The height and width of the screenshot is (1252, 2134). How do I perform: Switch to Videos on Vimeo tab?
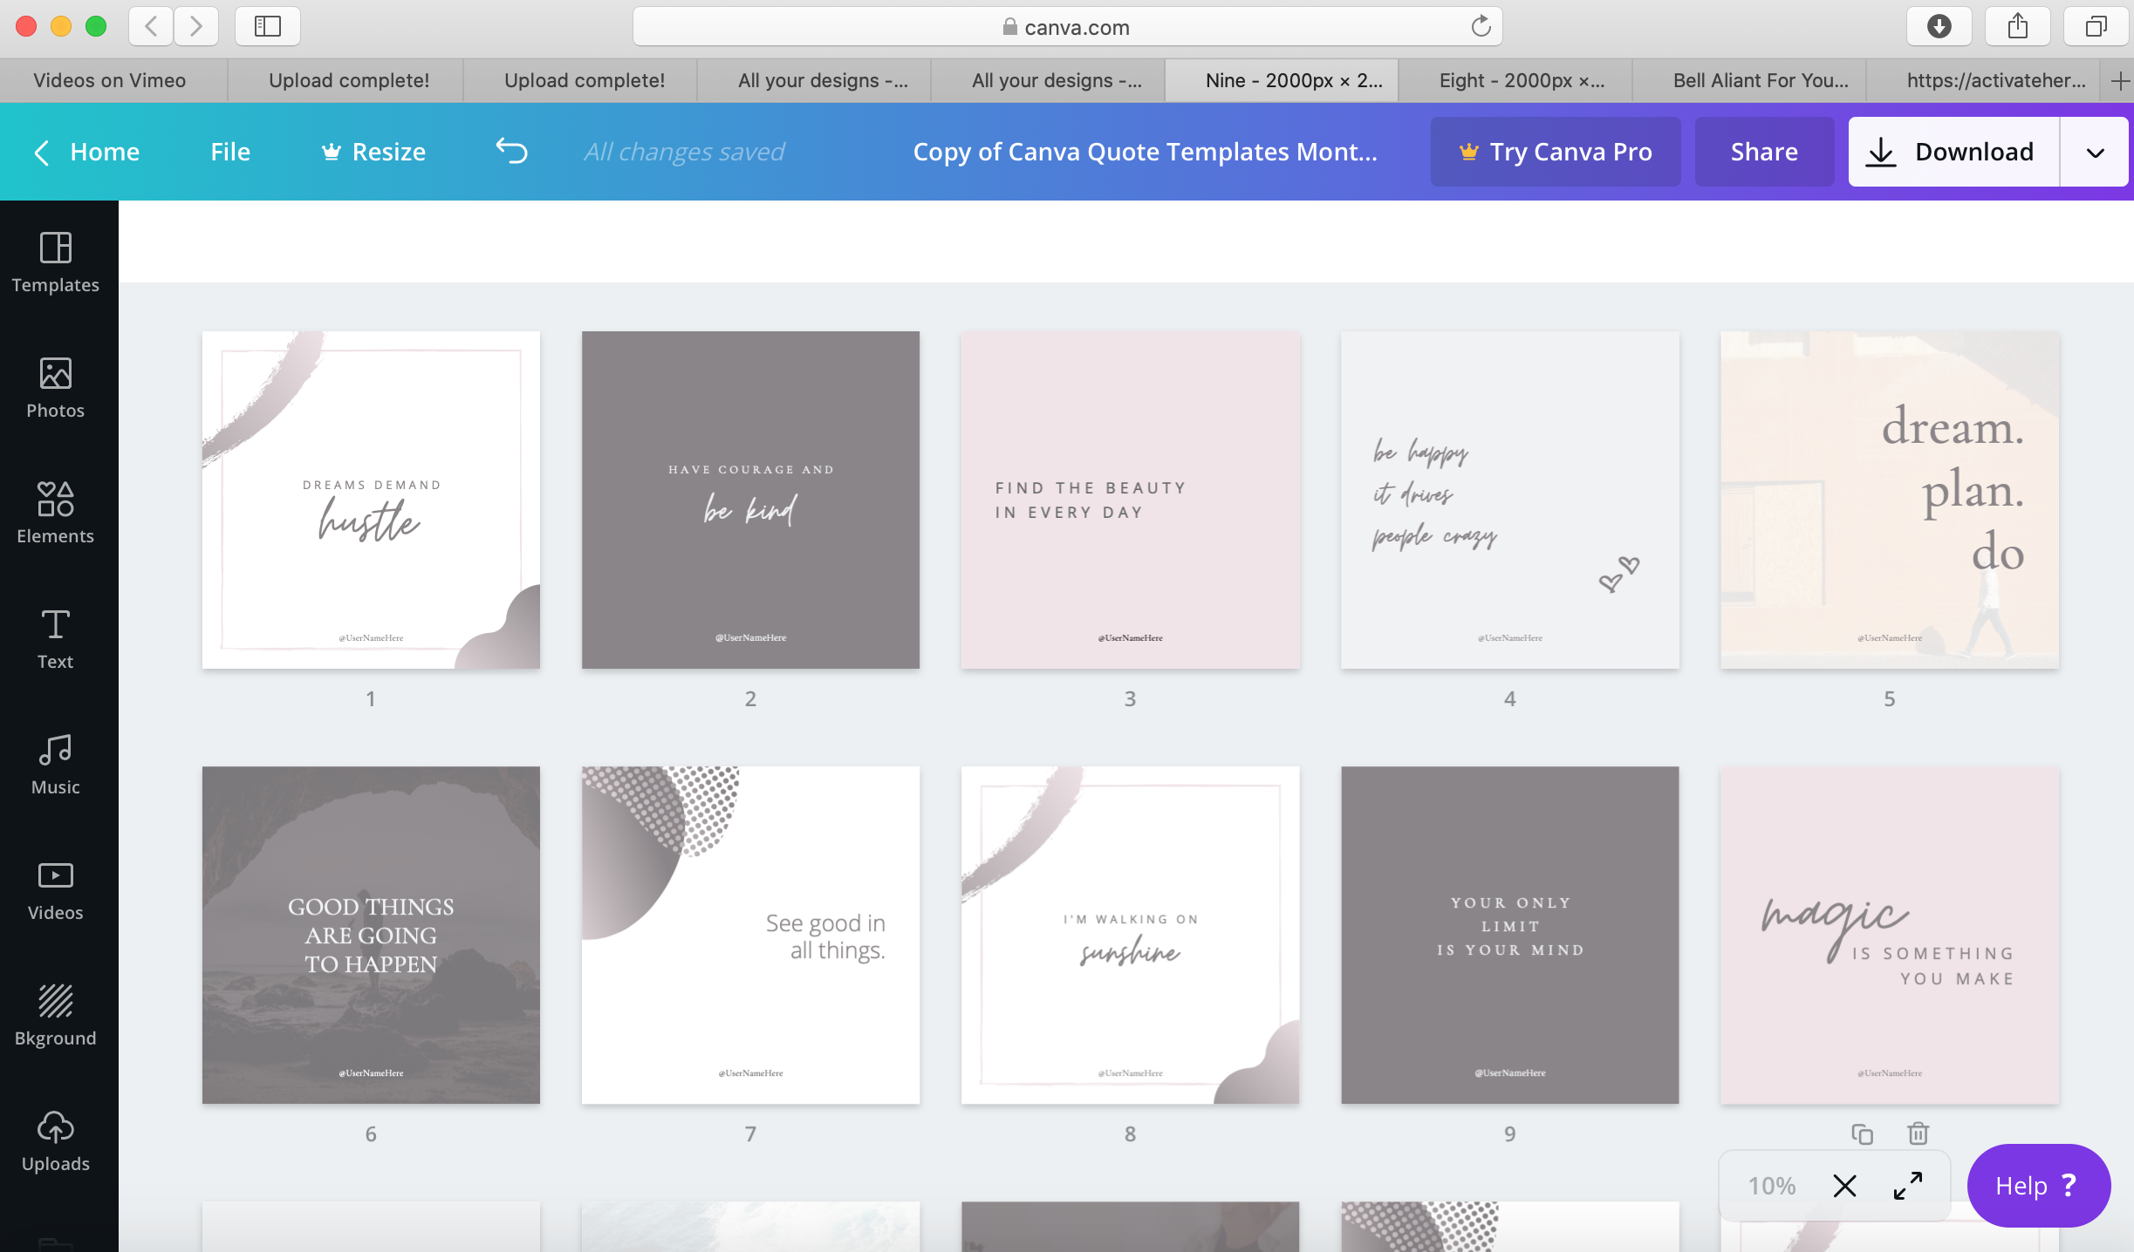pos(110,80)
